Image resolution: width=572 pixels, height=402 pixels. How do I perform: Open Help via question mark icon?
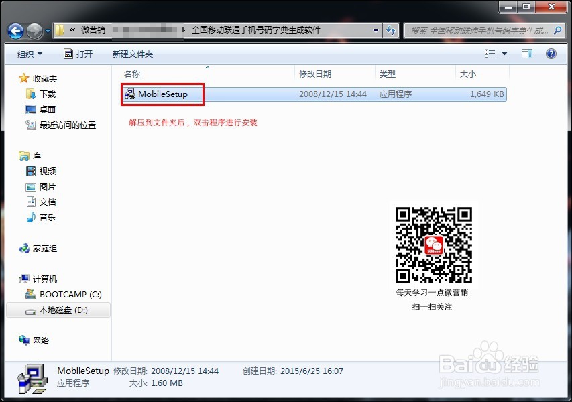(551, 54)
